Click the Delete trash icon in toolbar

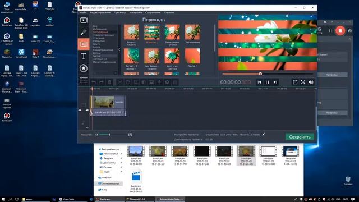[x=109, y=82]
